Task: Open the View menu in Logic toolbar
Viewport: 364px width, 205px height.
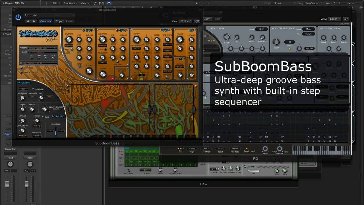Action: [x=85, y=3]
